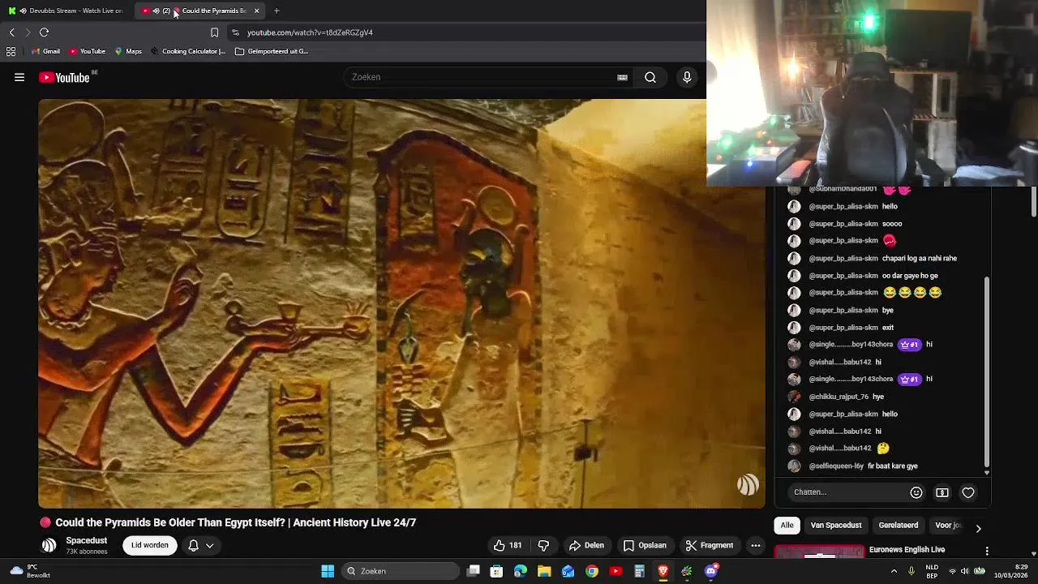Viewport: 1038px width, 584px height.
Task: Open Discord from taskbar
Action: (711, 571)
